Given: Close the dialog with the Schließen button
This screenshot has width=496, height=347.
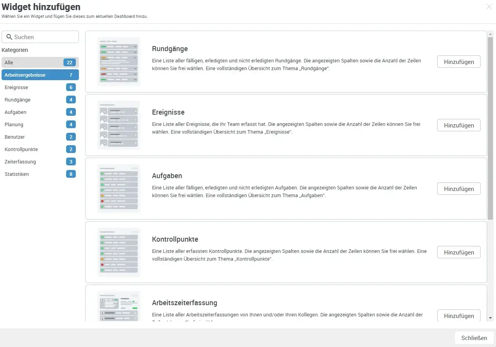Looking at the screenshot, I should tap(474, 337).
